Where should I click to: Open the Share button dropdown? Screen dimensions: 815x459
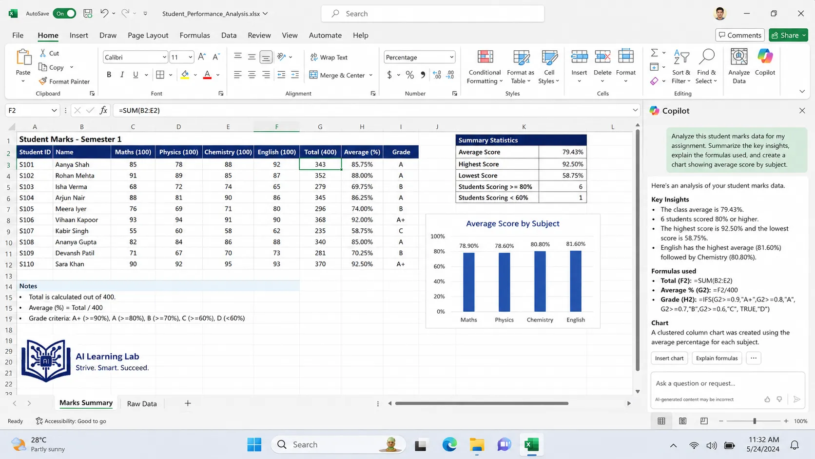(x=804, y=35)
